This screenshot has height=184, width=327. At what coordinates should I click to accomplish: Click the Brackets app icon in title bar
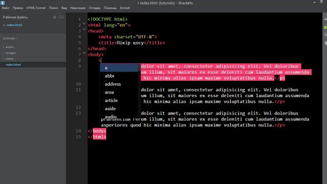click(3, 3)
